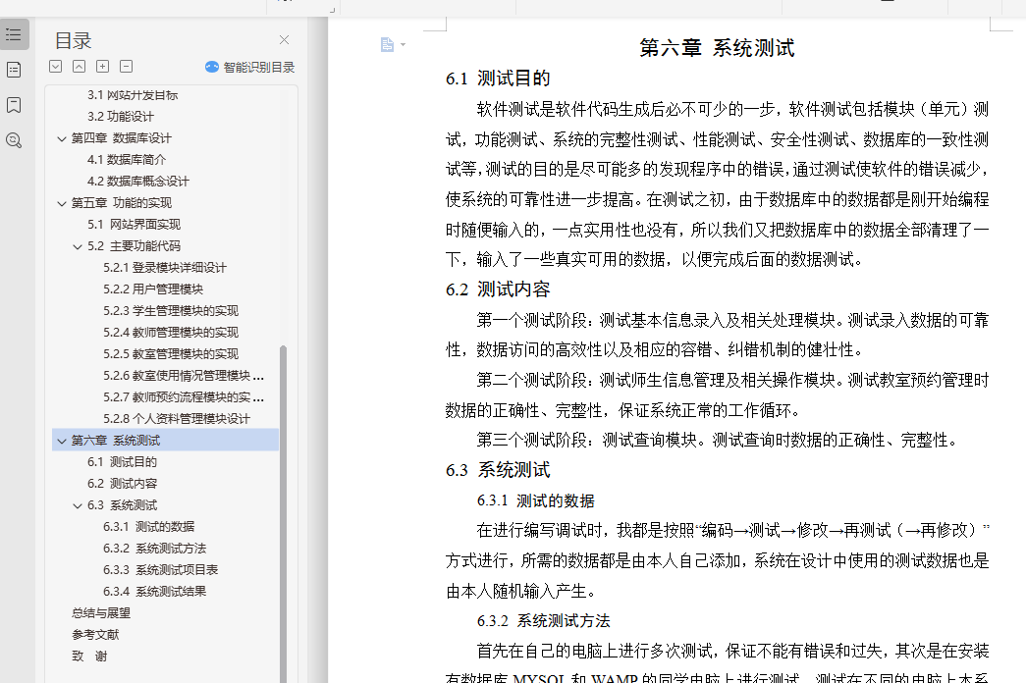Collapse the 第四章 数据库设计 node
1026x683 pixels.
(62, 138)
